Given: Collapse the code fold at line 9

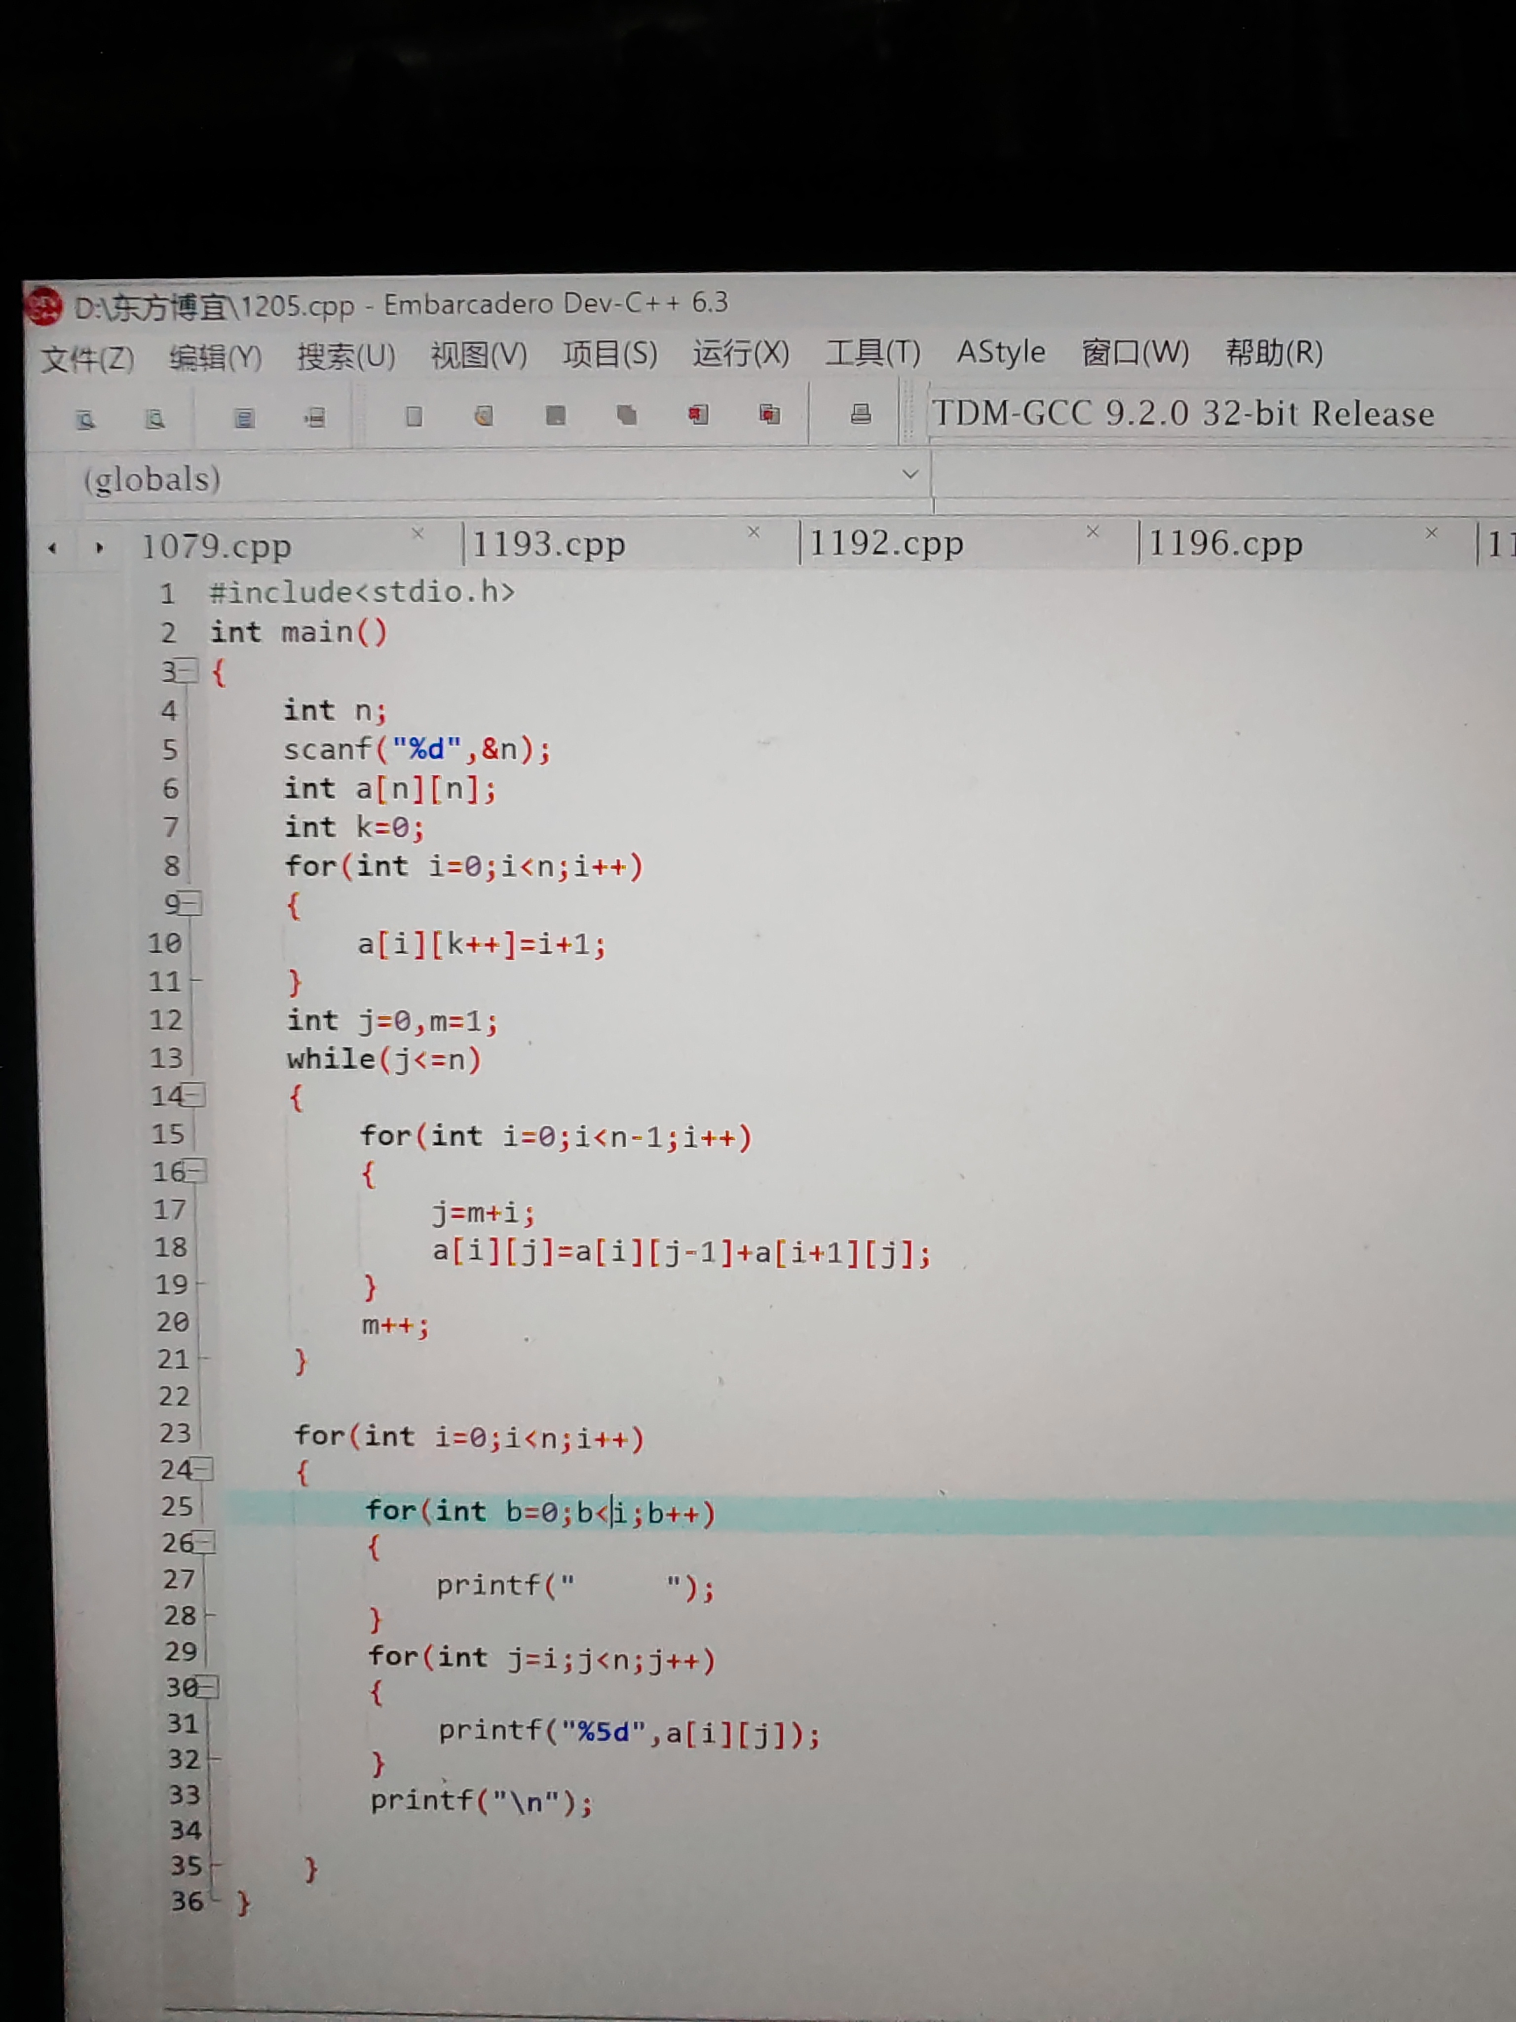Looking at the screenshot, I should [x=190, y=904].
